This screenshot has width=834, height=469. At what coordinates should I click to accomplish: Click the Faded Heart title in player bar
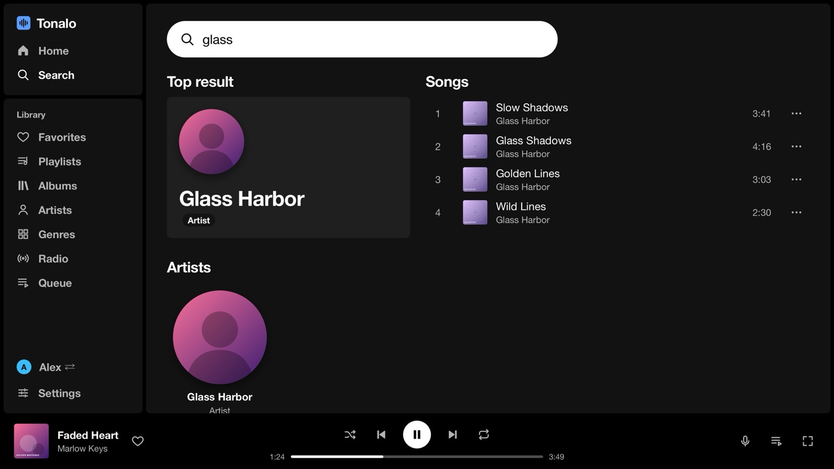(88, 435)
